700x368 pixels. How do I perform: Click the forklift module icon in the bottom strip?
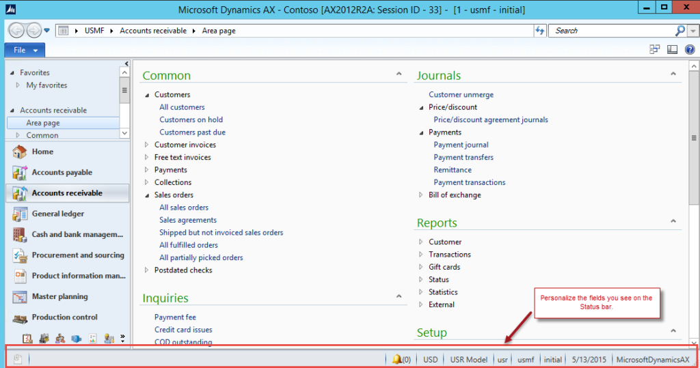44,339
